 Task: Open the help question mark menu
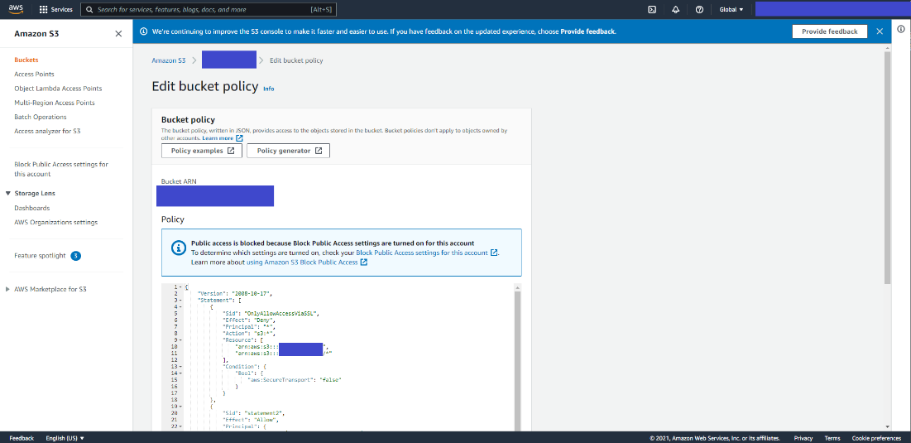coord(699,9)
